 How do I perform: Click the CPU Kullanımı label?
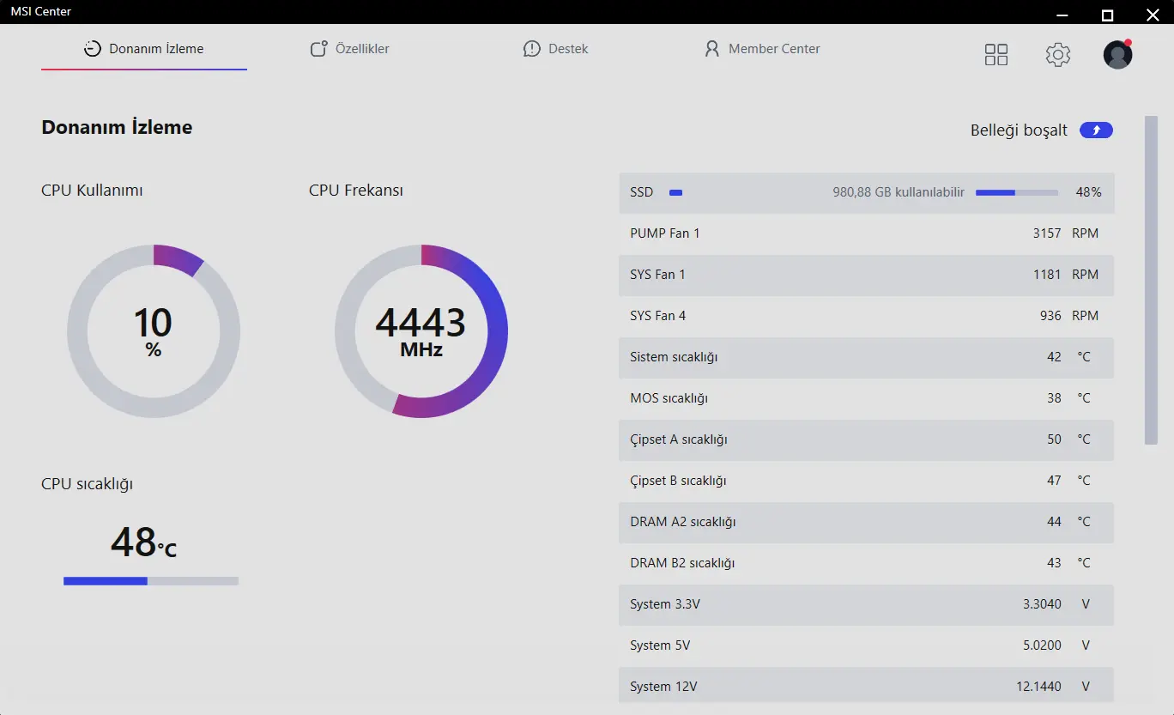point(92,191)
